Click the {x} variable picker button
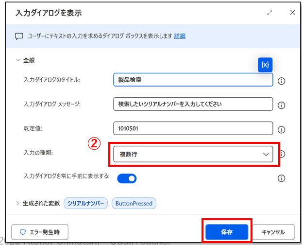This screenshot has width=302, height=245. click(265, 65)
